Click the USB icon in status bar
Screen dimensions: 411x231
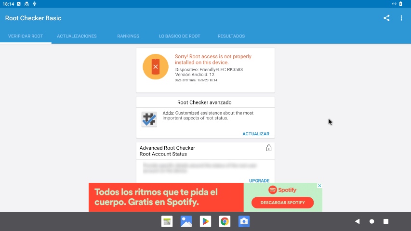tap(35, 4)
